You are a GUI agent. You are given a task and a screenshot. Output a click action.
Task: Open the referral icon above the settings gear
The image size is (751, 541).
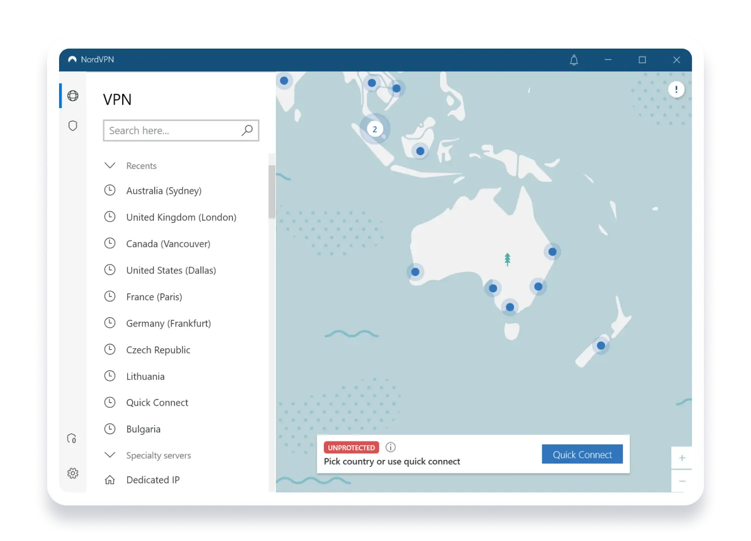pos(72,438)
